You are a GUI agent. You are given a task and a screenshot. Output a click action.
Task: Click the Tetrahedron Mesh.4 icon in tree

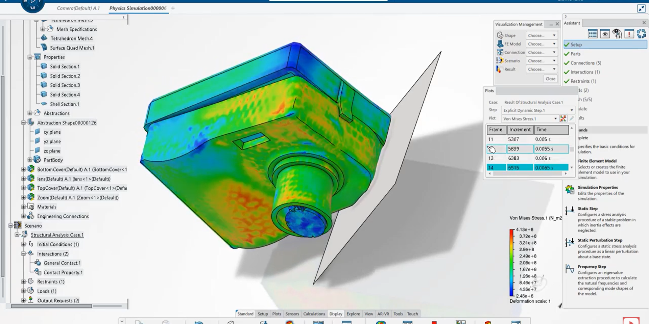tap(44, 38)
